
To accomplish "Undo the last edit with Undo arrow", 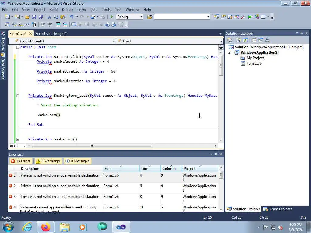I will click(x=72, y=17).
